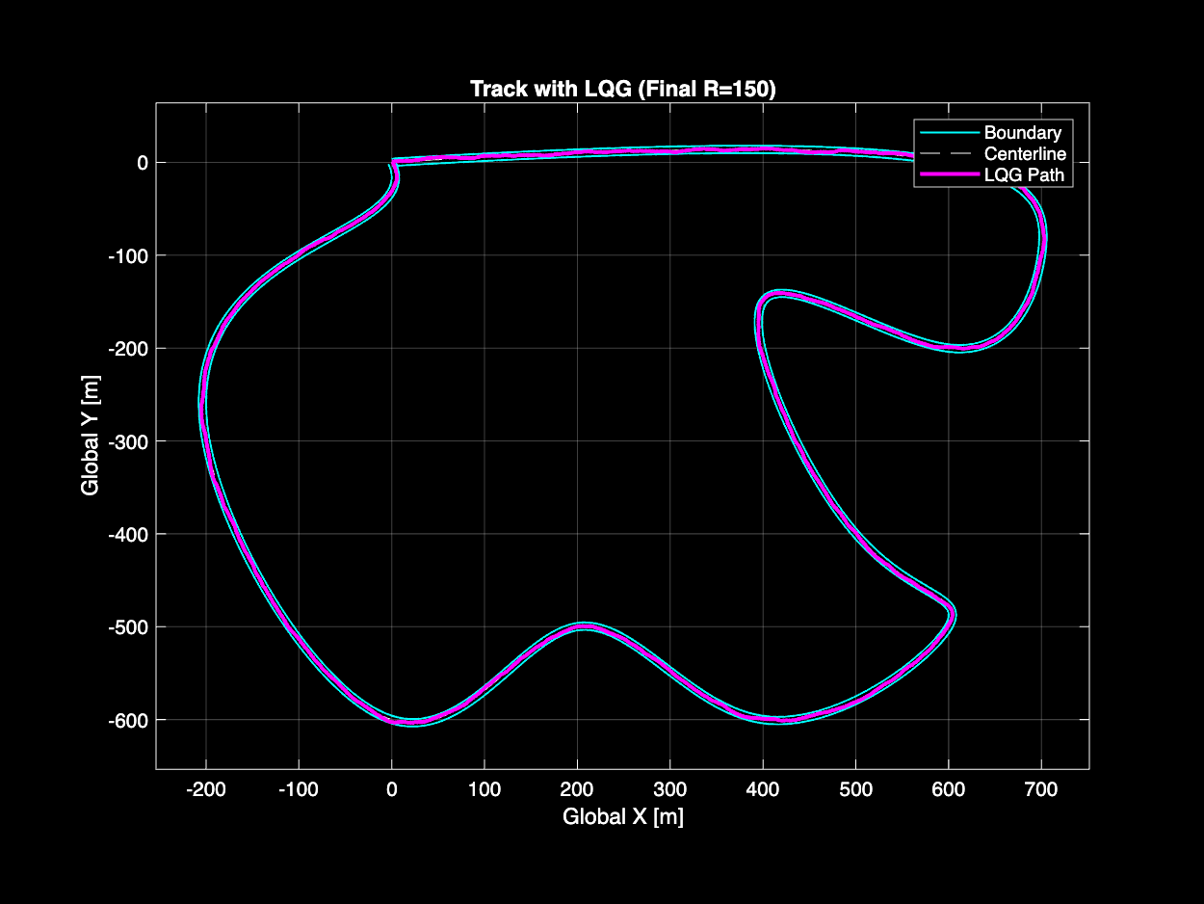This screenshot has width=1204, height=904.
Task: Click the X-axis tick label '0'
Action: point(391,790)
